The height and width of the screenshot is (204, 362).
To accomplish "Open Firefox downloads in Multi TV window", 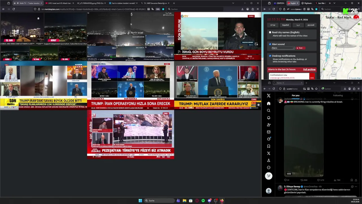I will 242,9.
